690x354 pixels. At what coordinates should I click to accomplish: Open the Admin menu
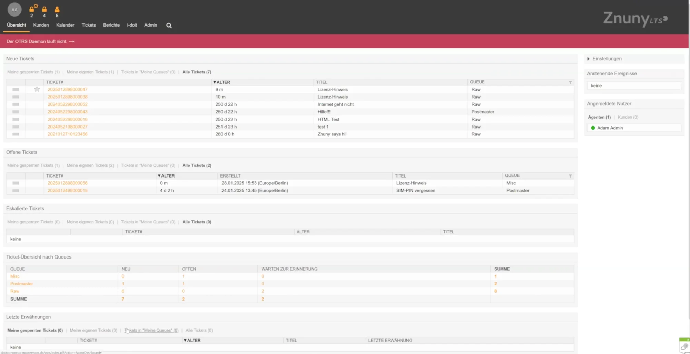tap(150, 25)
